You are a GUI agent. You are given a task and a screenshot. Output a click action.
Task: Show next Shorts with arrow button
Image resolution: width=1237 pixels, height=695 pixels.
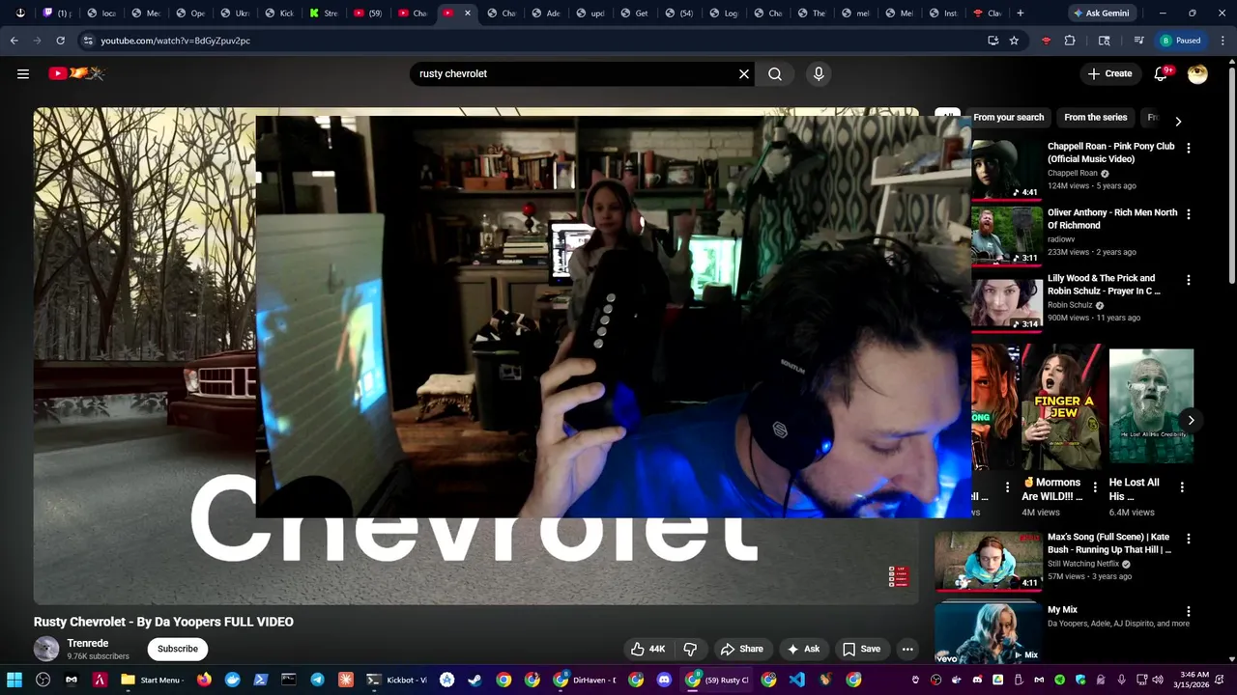coord(1191,420)
